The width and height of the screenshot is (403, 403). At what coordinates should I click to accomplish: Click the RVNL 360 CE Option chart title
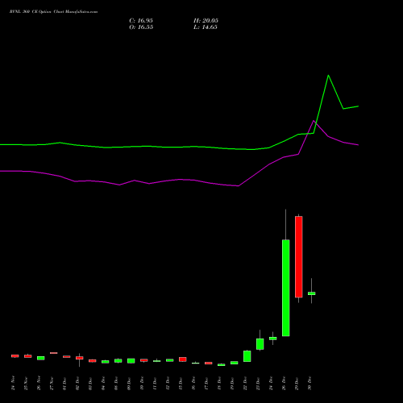tap(53, 12)
